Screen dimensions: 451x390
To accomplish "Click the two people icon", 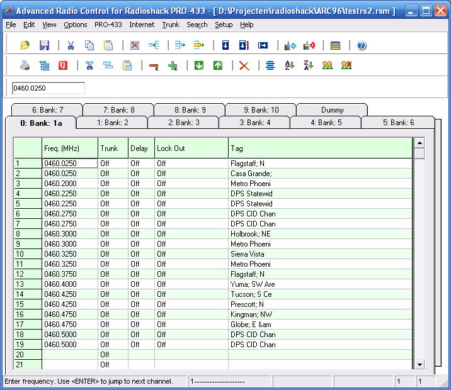I will tap(328, 65).
